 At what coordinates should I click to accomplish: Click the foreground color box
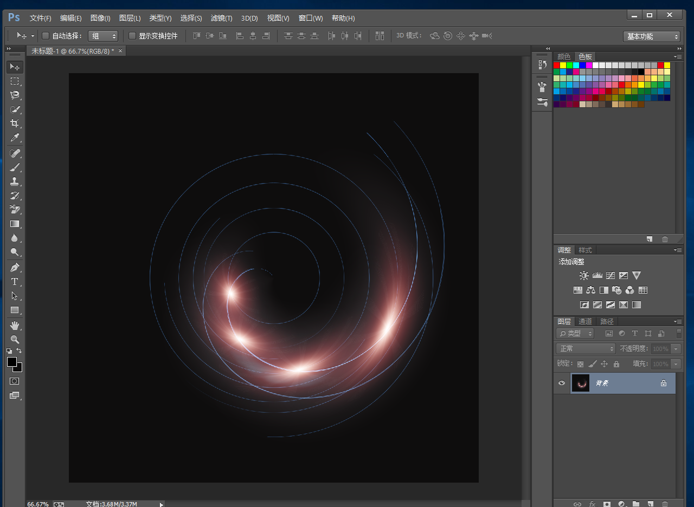(x=12, y=362)
